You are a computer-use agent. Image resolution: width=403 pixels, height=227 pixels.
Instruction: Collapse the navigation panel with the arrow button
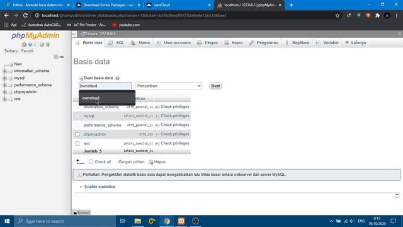tap(74, 34)
